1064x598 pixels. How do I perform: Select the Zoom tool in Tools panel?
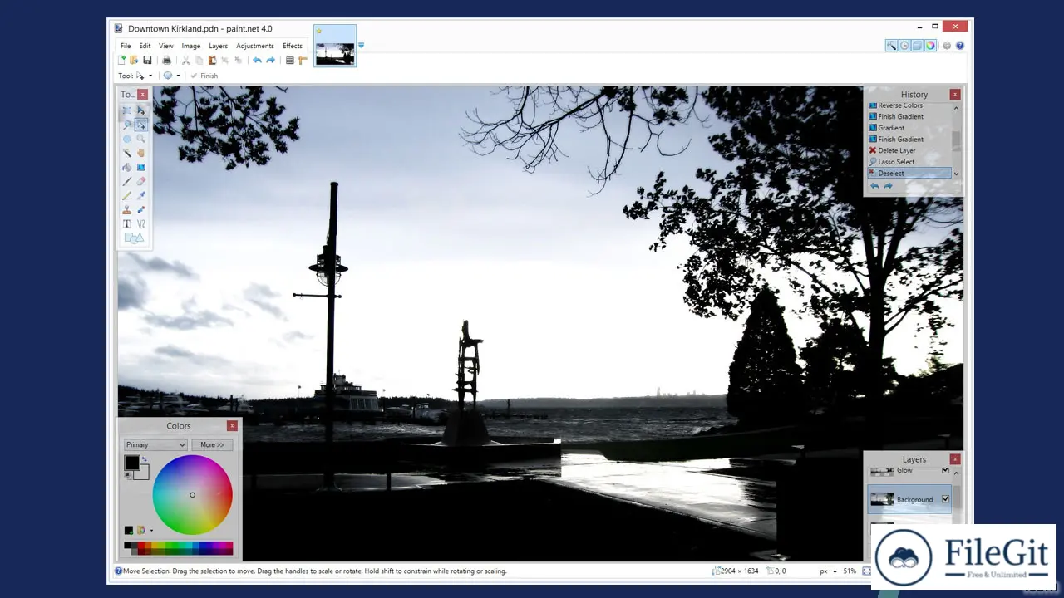(x=140, y=139)
